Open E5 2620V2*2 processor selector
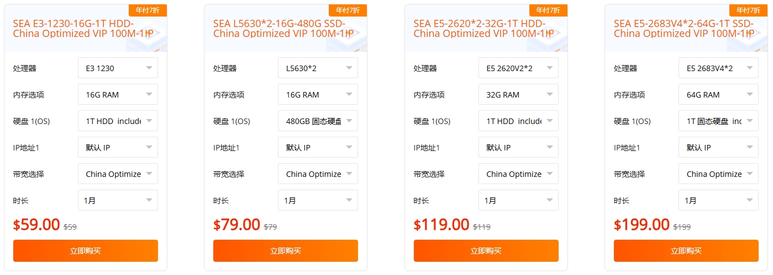Viewport: 773px width, 275px height. (518, 68)
